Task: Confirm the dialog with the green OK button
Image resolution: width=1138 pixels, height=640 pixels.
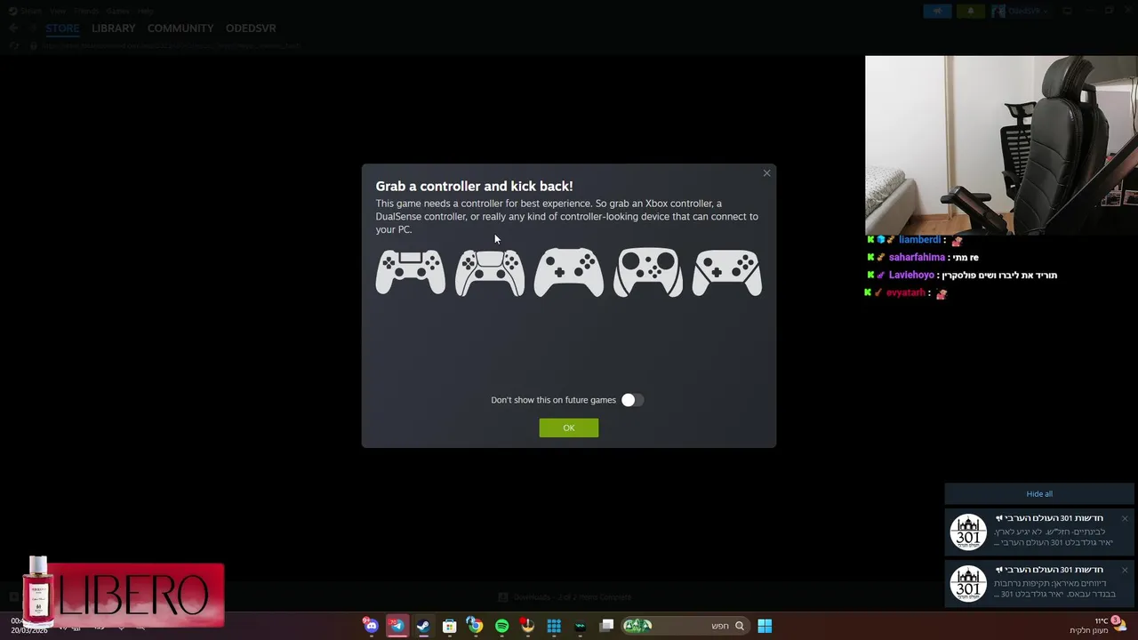Action: tap(569, 428)
